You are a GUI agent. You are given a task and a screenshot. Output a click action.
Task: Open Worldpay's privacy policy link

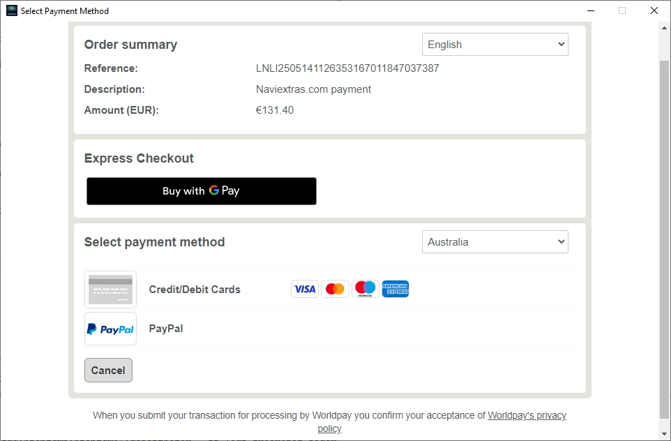click(x=442, y=421)
